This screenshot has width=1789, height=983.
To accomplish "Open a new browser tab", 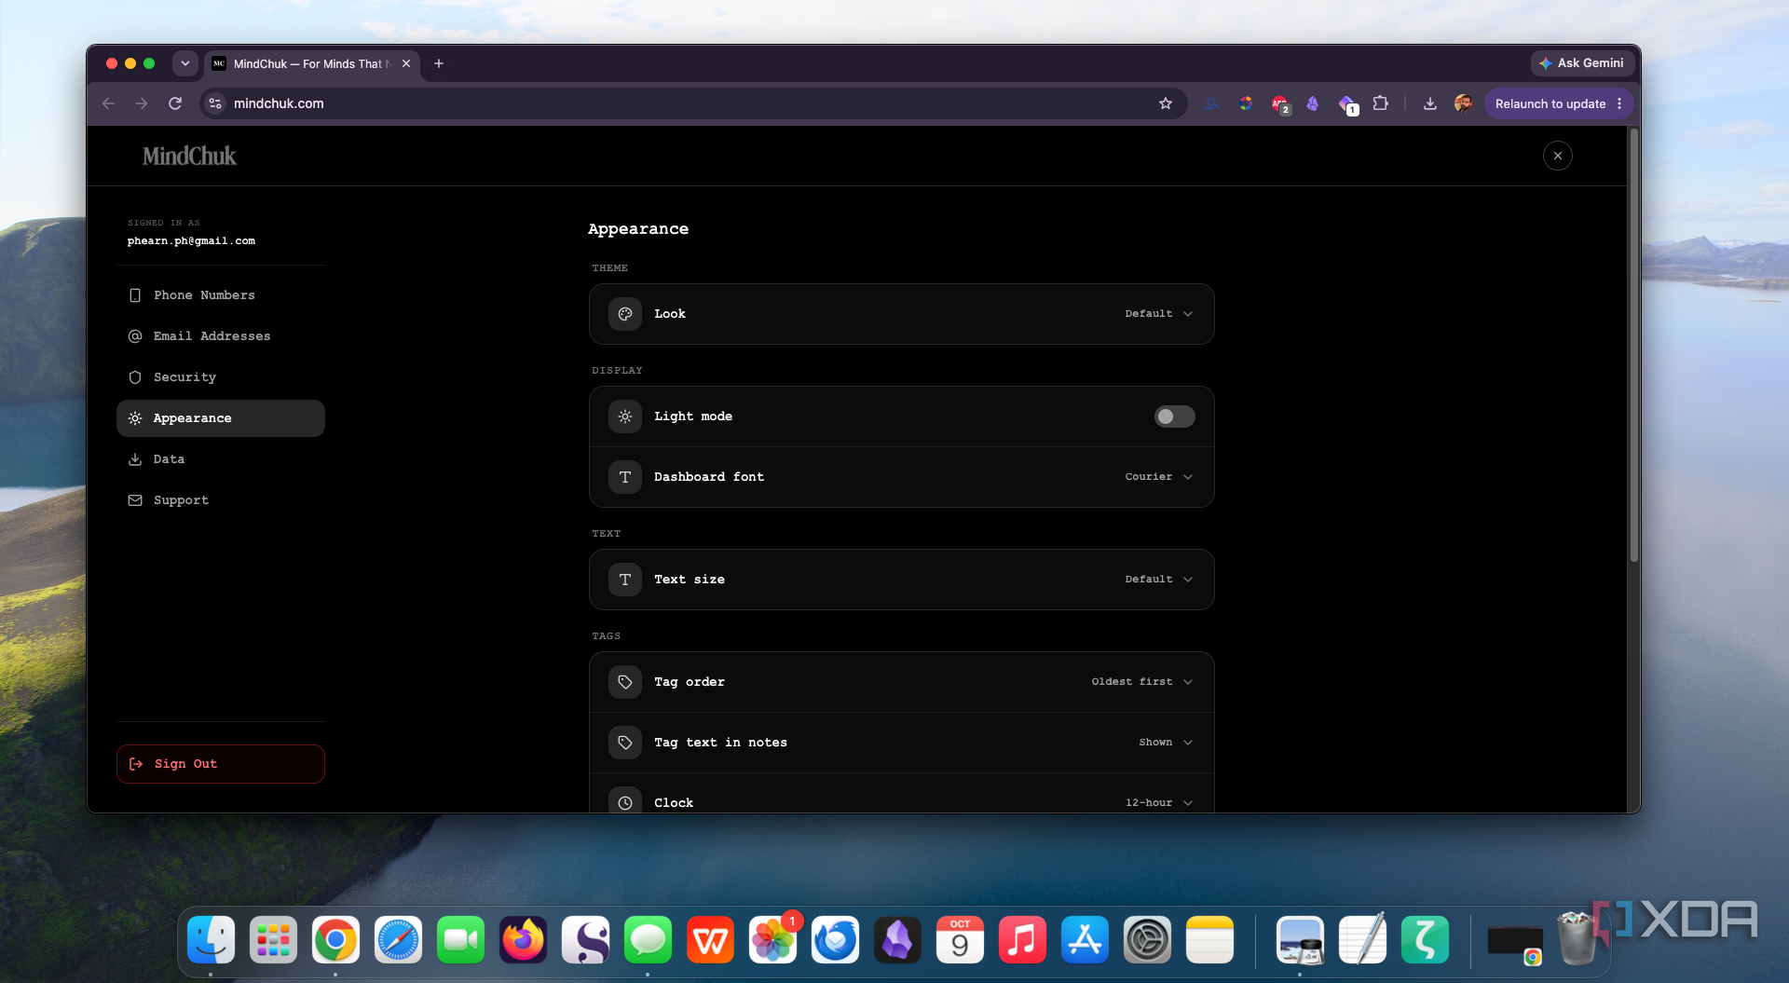I will [x=439, y=63].
